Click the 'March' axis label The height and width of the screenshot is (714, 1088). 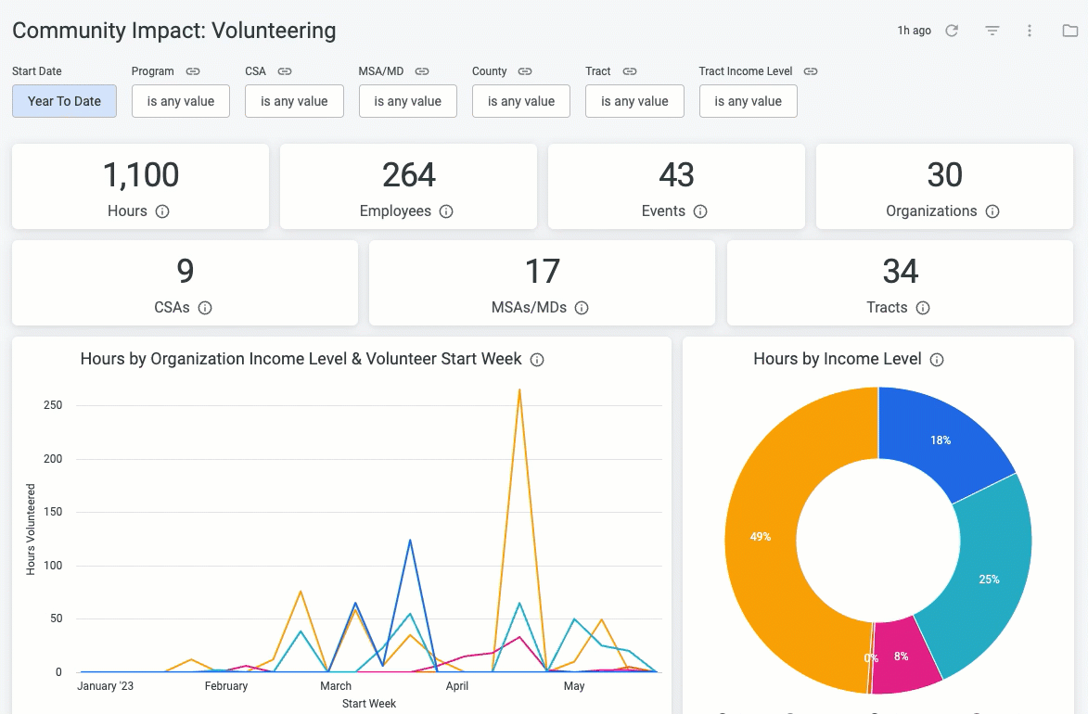pos(336,685)
